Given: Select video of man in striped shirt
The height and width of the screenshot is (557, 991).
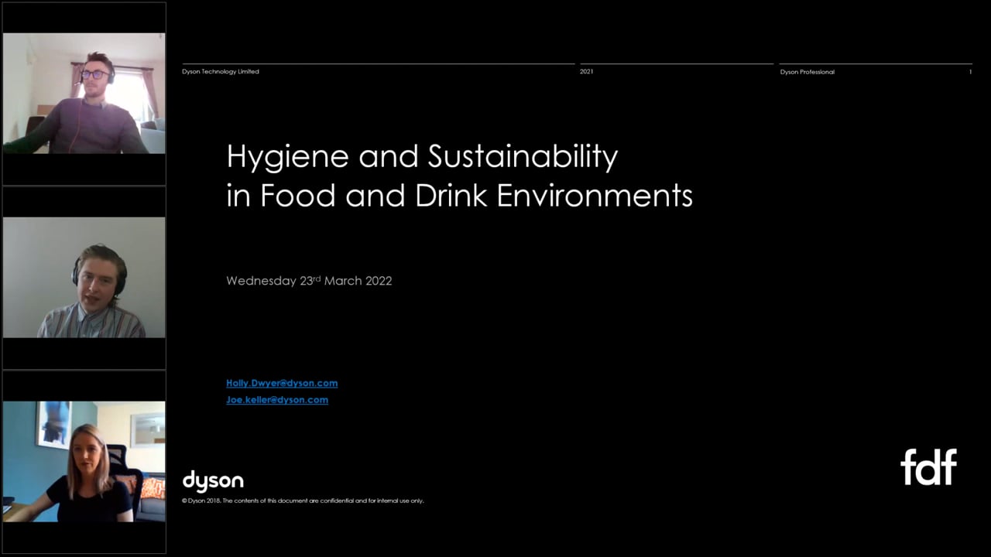Looking at the screenshot, I should 84,277.
